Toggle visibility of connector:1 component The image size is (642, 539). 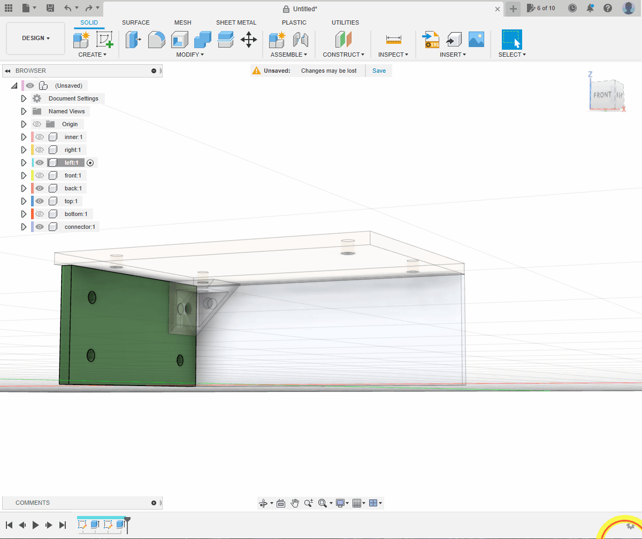tap(40, 227)
